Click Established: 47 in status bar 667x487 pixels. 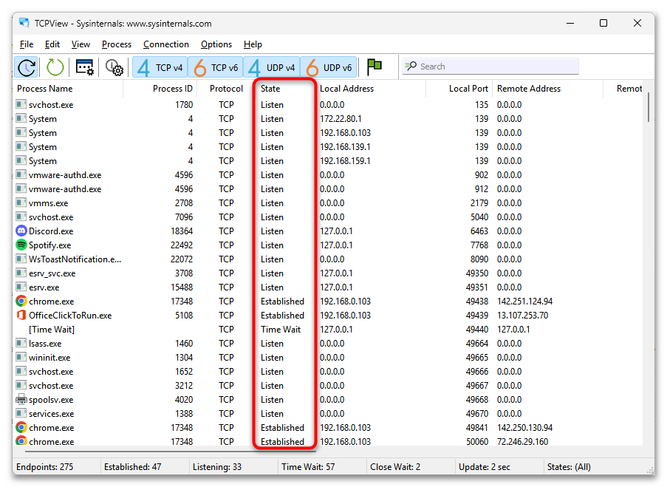pos(133,467)
